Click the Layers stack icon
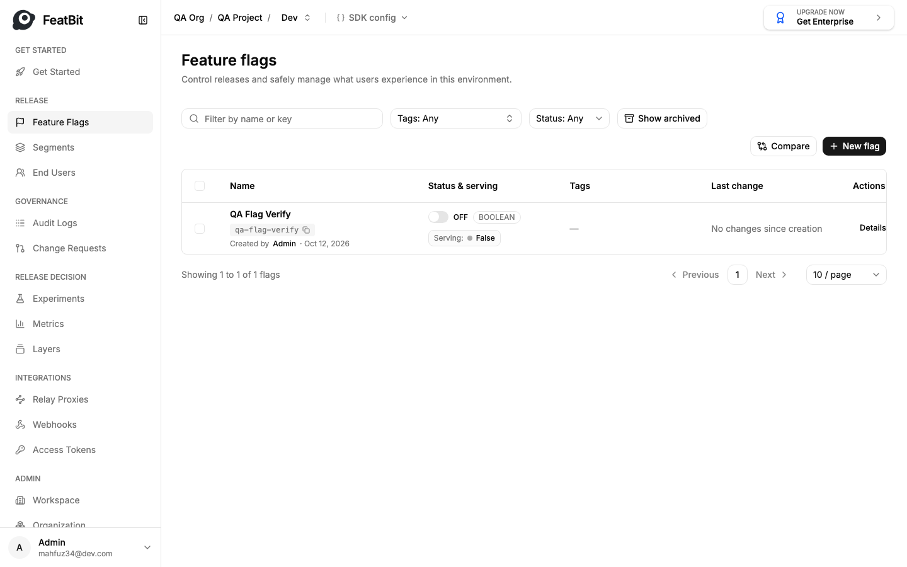This screenshot has height=567, width=907. click(20, 349)
